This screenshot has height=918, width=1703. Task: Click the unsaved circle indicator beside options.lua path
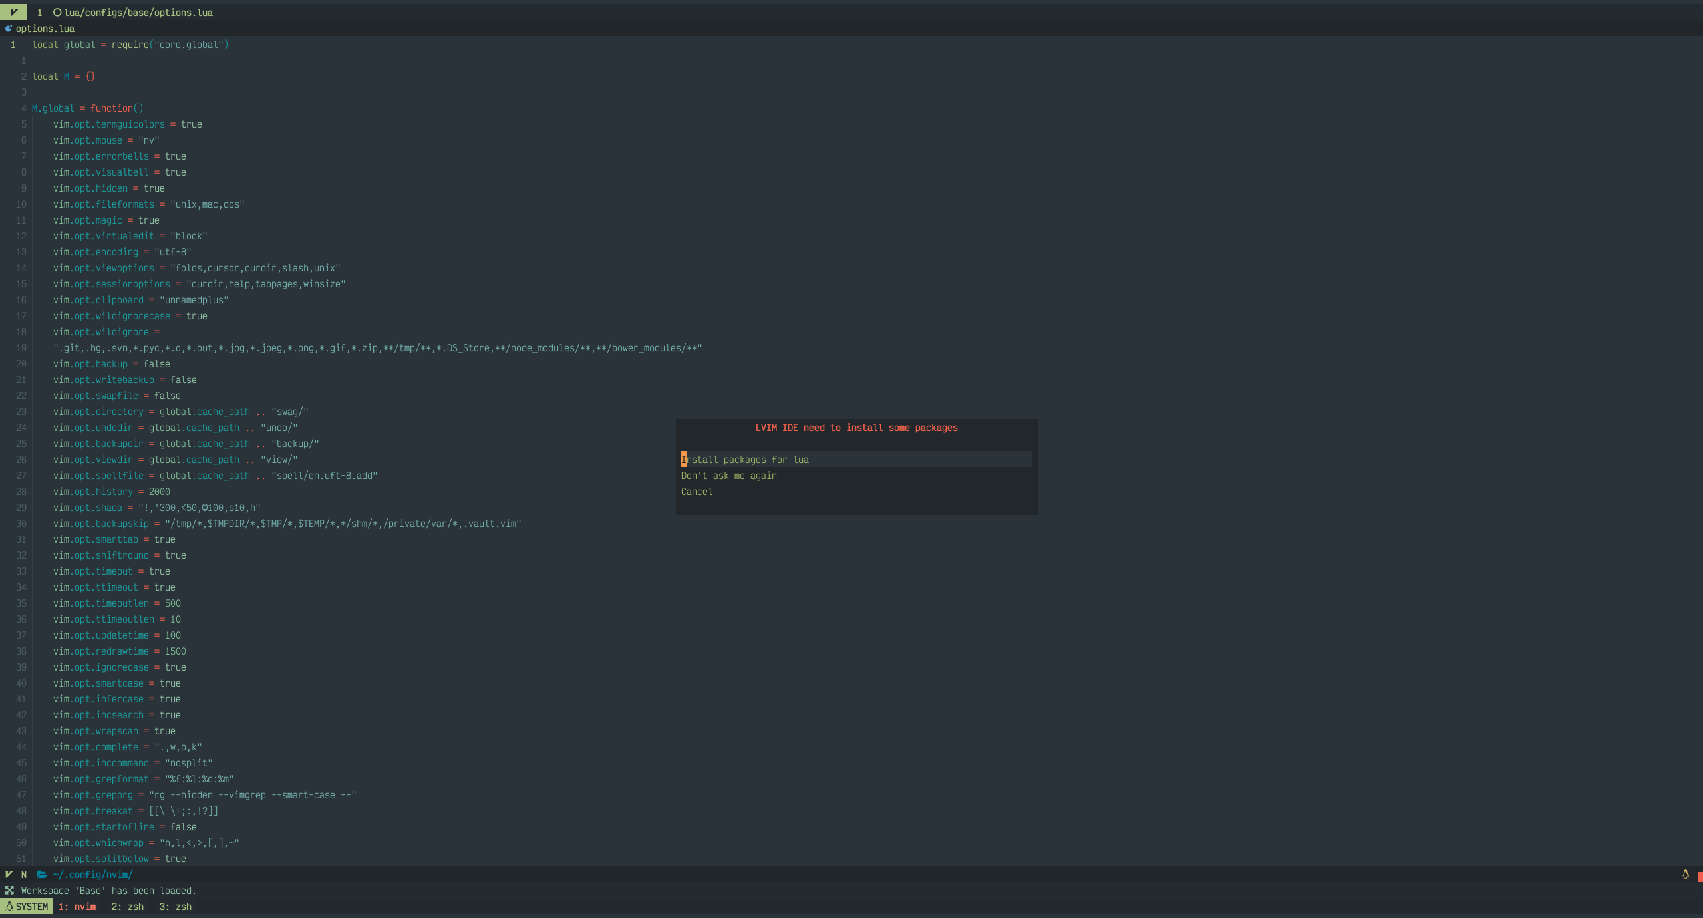point(57,13)
